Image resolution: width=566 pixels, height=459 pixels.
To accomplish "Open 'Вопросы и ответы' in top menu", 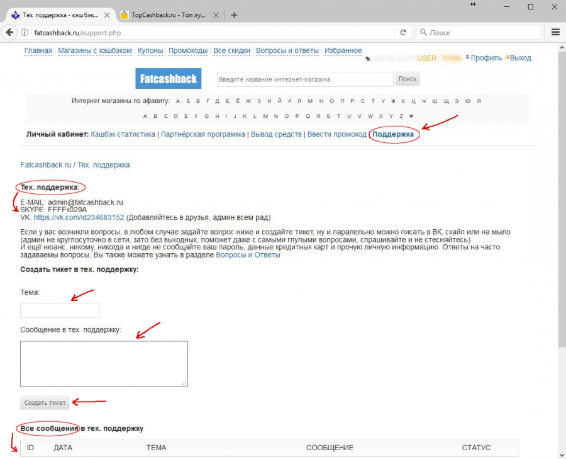I will (x=287, y=50).
